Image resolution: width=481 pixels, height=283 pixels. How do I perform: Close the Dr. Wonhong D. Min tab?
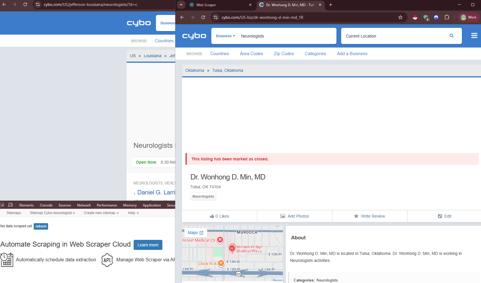point(320,5)
